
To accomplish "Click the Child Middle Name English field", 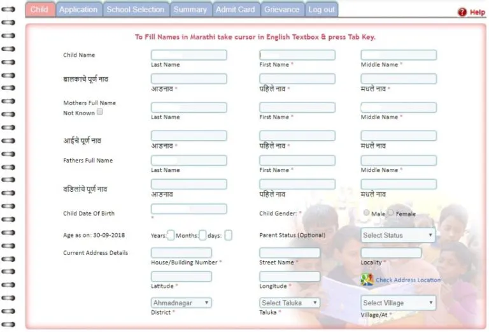I will tap(399, 55).
